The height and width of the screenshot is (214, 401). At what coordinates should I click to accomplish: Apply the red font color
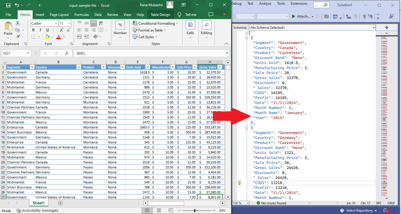pos(58,37)
